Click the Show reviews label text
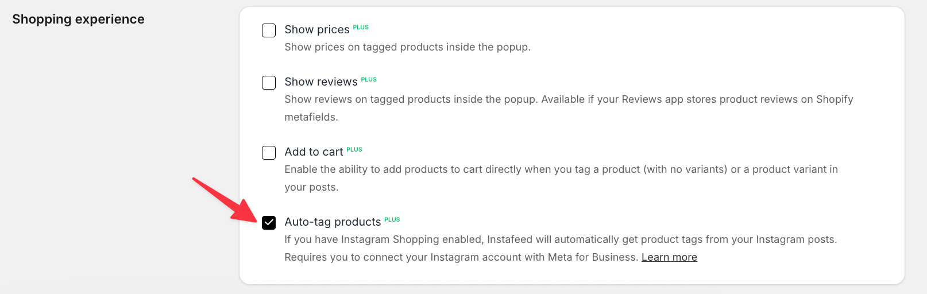Screen dimensions: 927x294 click(x=320, y=82)
